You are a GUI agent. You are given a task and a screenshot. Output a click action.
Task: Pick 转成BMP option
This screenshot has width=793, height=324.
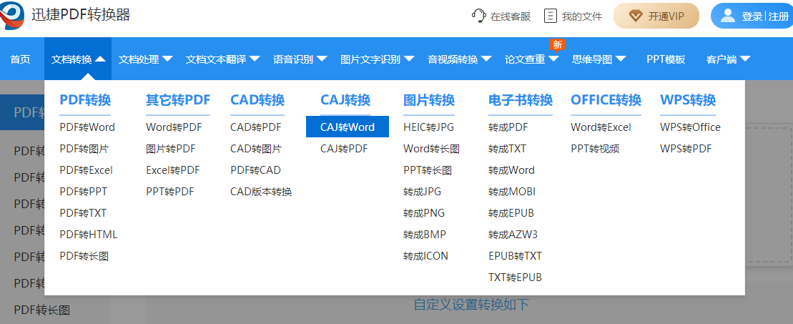tap(424, 235)
